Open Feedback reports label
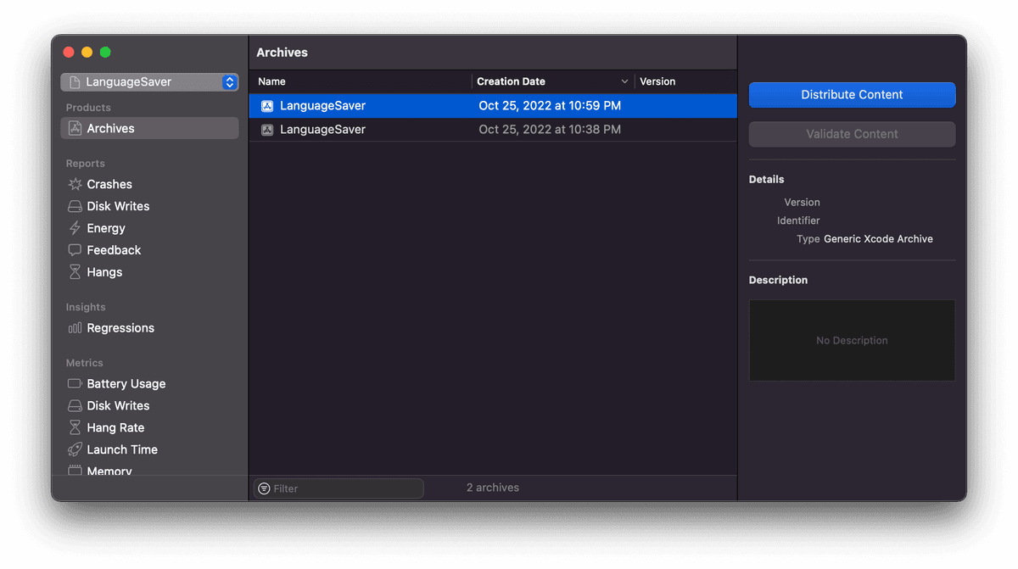This screenshot has width=1018, height=569. point(114,250)
